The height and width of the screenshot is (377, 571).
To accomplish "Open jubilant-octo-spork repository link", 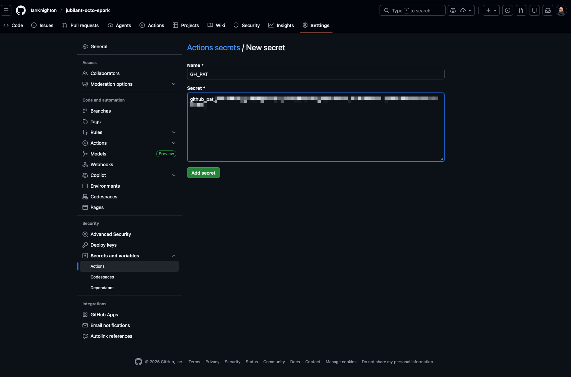I will [88, 10].
